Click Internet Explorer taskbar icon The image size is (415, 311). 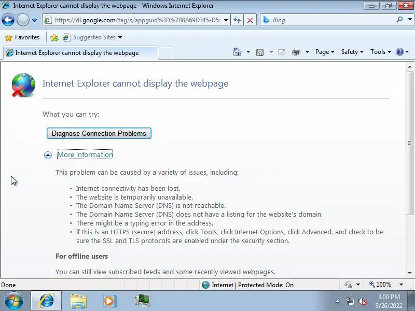click(x=46, y=301)
